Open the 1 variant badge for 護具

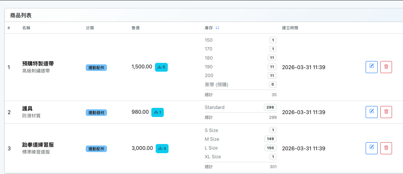tap(157, 112)
